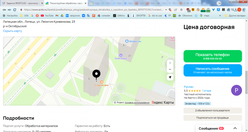
Task: Open the 1 отзыв reviews link
Action: click(207, 91)
